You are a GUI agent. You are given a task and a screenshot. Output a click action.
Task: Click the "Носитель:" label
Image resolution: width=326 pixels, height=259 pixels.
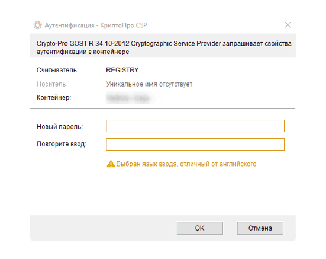(52, 84)
